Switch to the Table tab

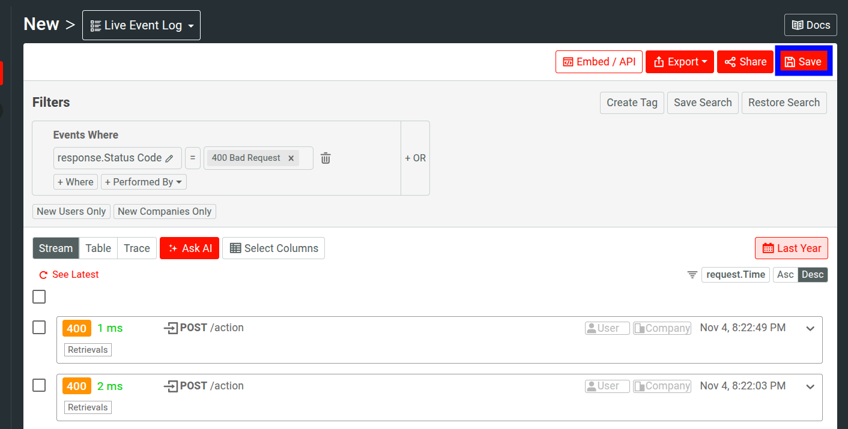pos(98,248)
